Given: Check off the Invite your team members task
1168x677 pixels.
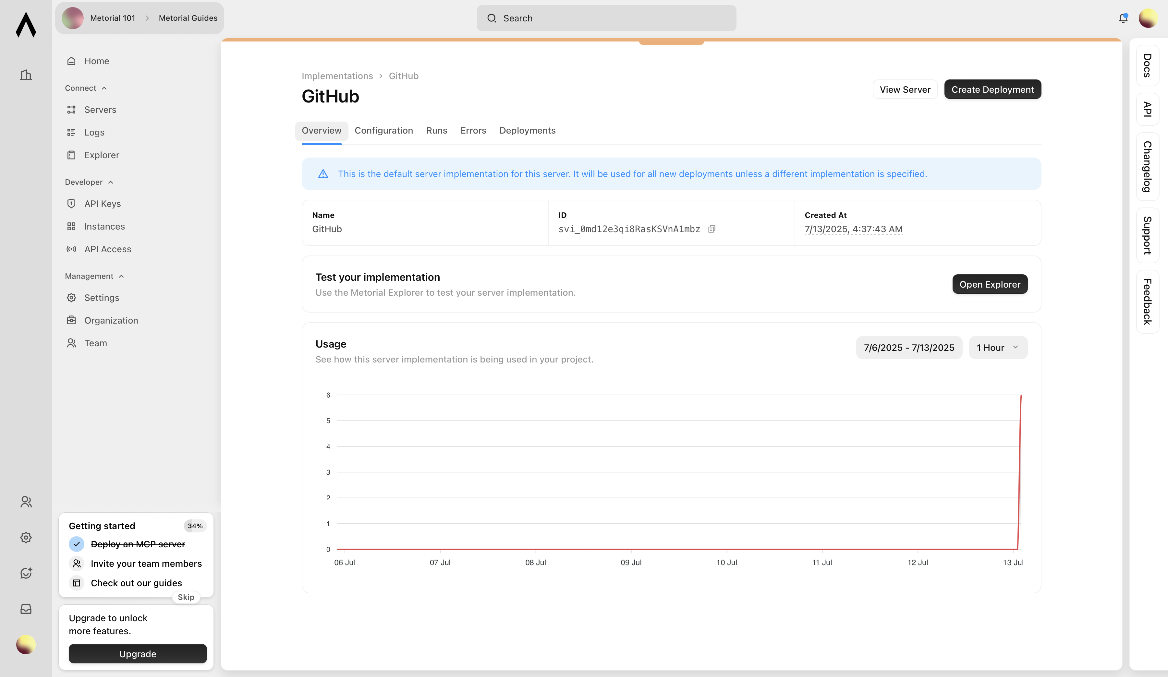Looking at the screenshot, I should 77,564.
